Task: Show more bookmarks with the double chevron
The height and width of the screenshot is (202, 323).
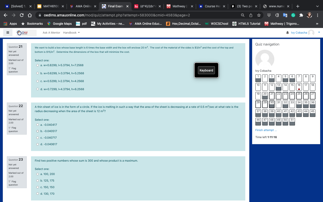Action: [x=317, y=24]
